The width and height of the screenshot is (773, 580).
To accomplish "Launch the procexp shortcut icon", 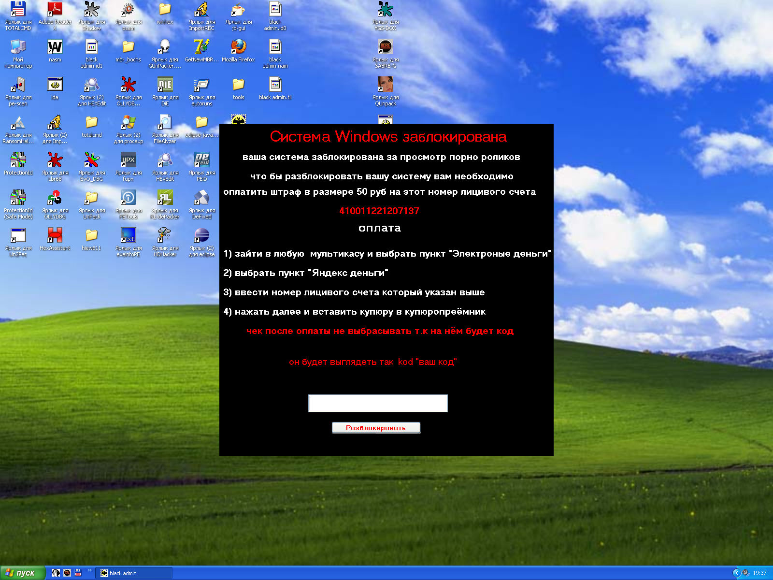I will tap(129, 122).
